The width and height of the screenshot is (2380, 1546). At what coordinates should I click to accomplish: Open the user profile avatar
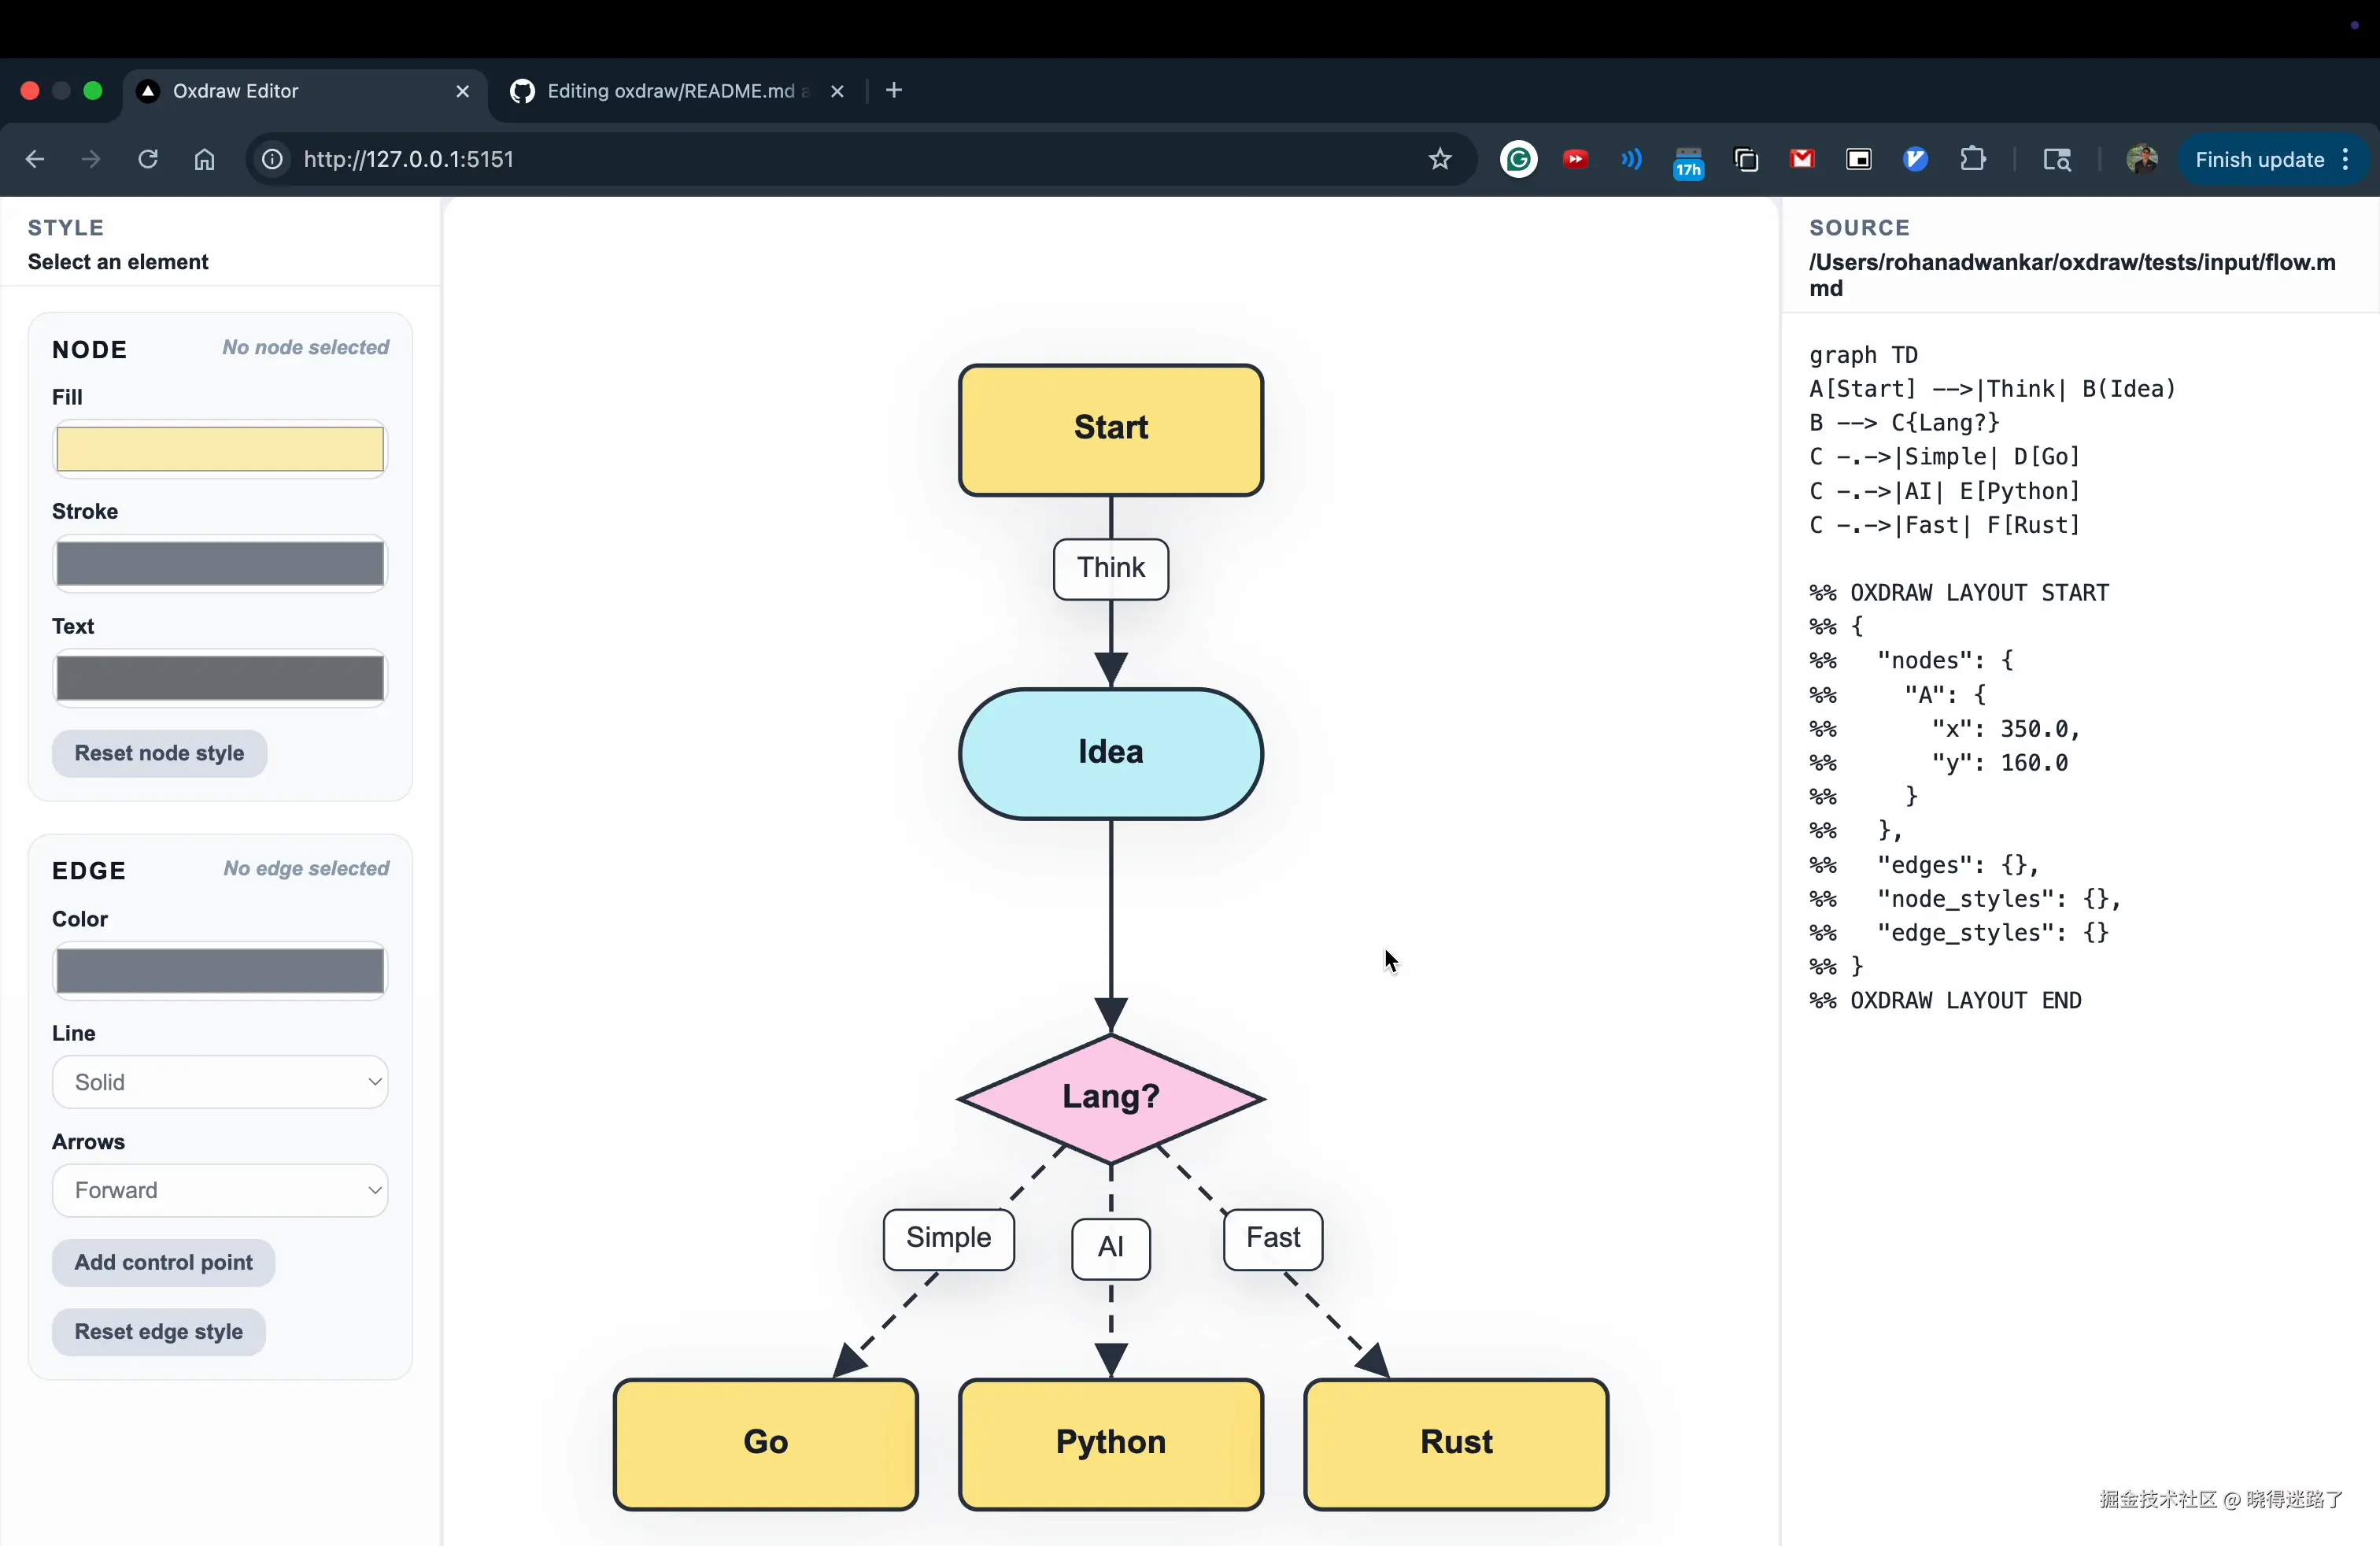(2141, 160)
